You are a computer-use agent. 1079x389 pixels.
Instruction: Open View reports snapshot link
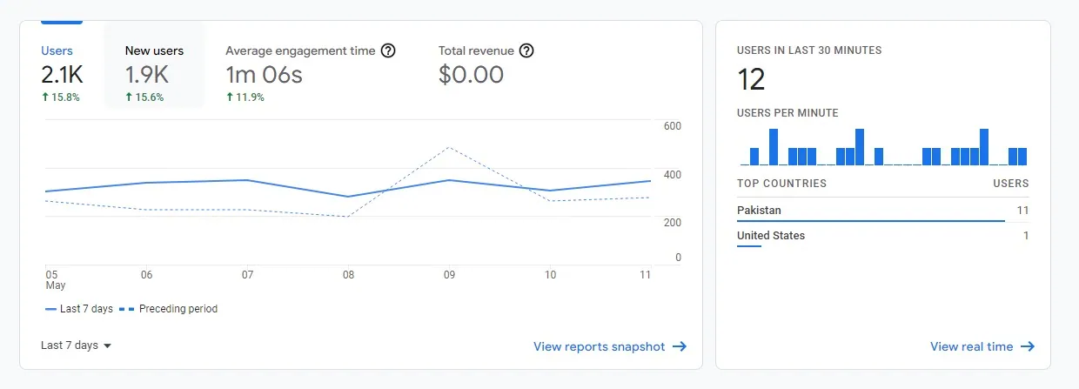(599, 346)
